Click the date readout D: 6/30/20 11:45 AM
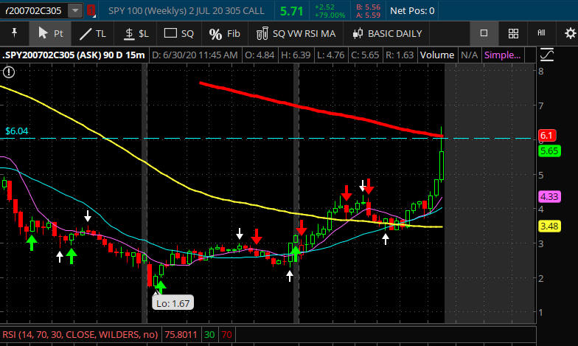Screen dimensions: 578x346 click(195, 55)
